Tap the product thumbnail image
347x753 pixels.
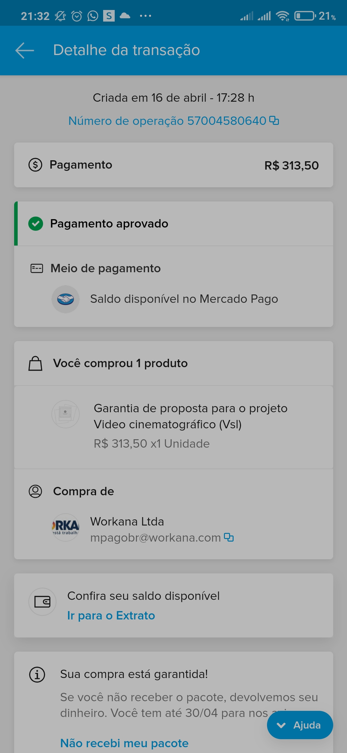click(66, 414)
